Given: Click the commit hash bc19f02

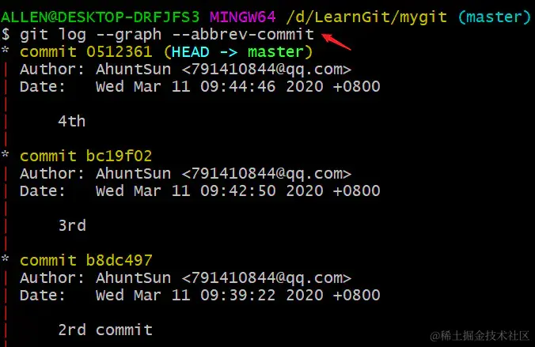Looking at the screenshot, I should [119, 157].
